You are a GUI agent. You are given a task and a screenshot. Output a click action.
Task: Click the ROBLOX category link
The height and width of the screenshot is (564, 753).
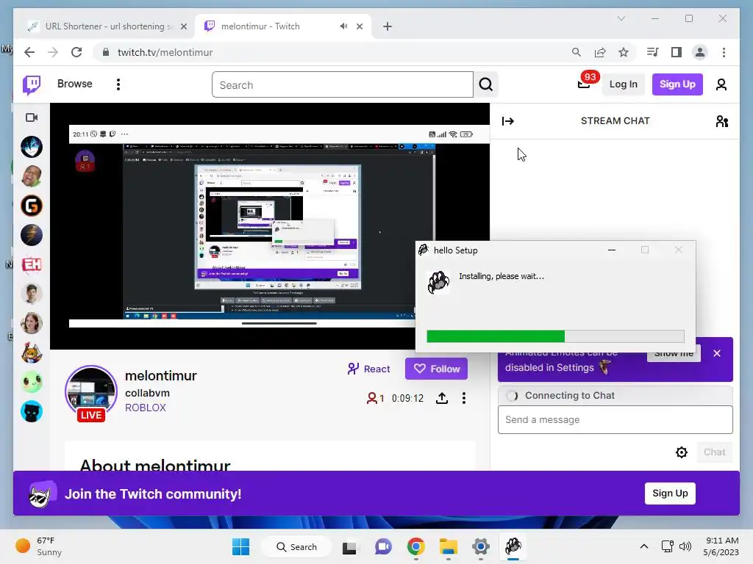(x=145, y=408)
